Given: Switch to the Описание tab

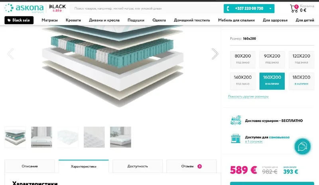Looking at the screenshot, I should (30, 166).
